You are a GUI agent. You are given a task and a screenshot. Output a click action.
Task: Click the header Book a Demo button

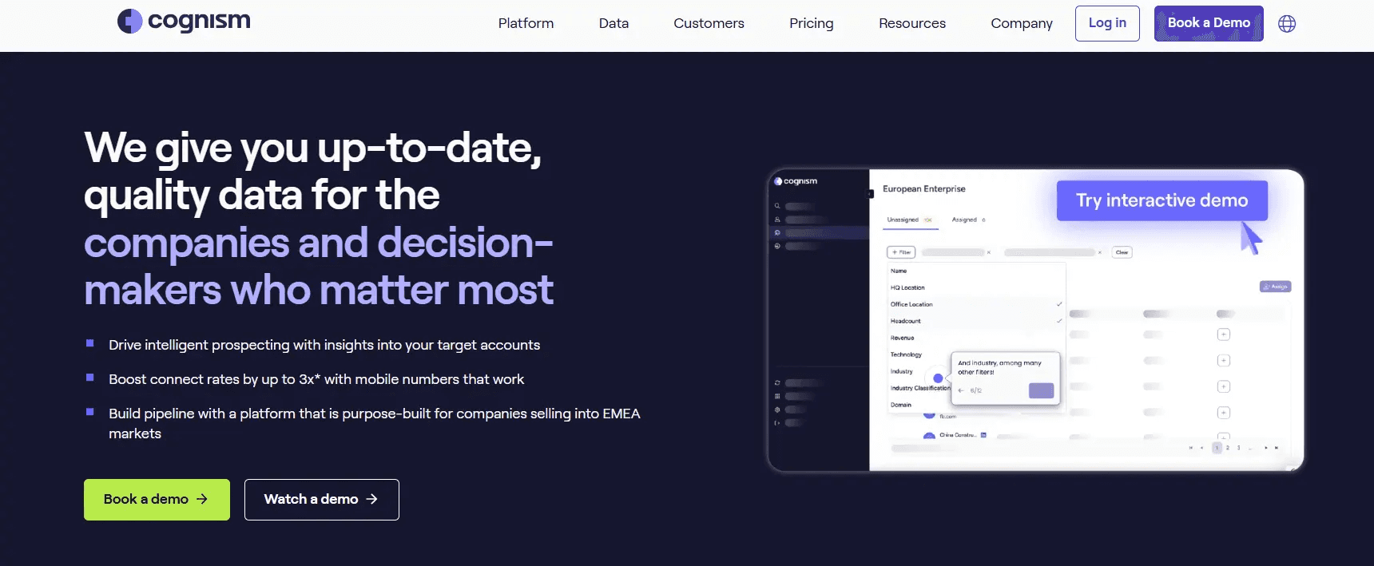tap(1209, 23)
